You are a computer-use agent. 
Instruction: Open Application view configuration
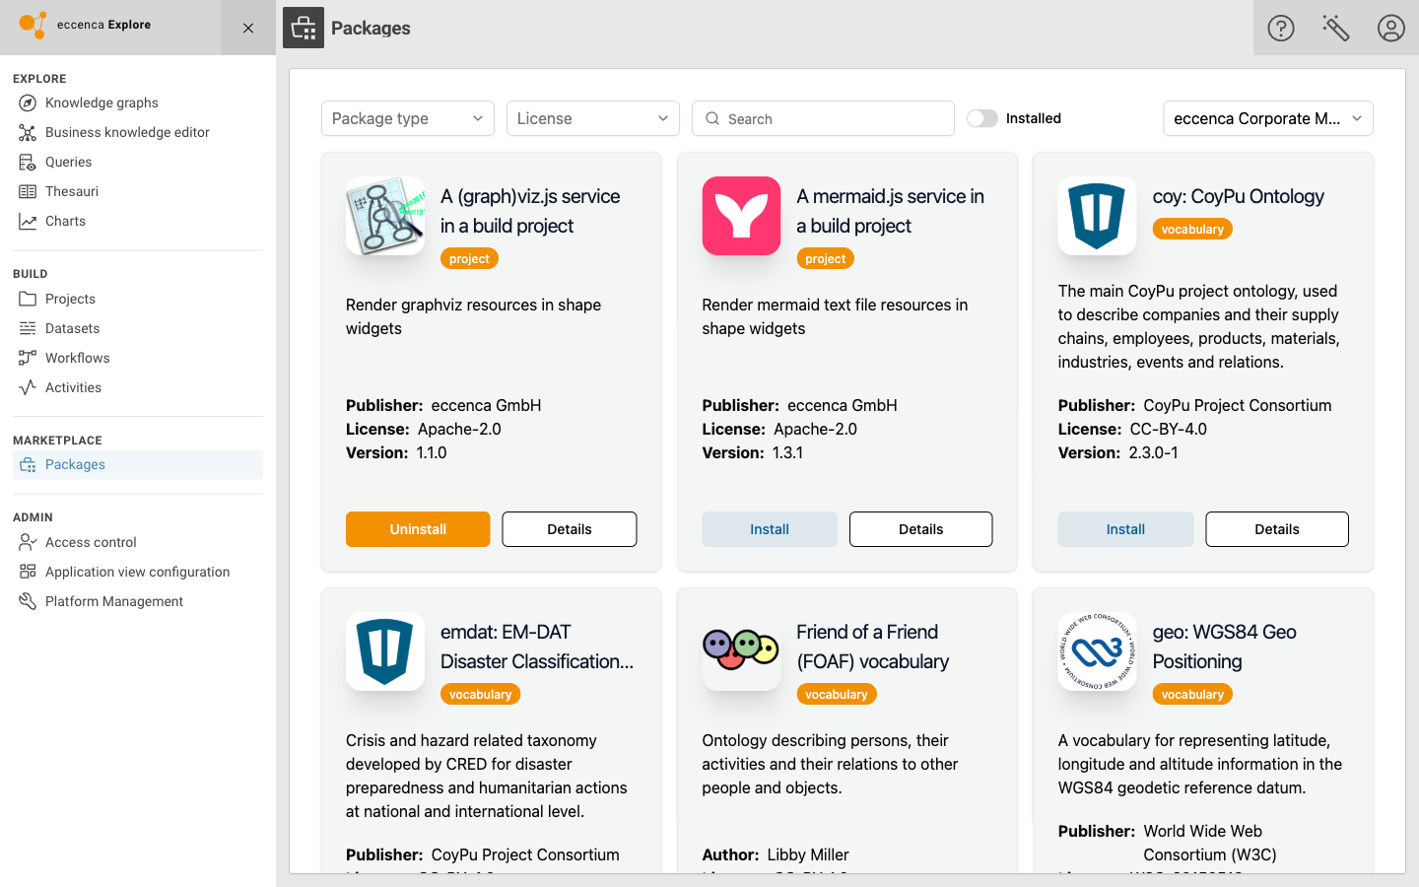pos(138,572)
